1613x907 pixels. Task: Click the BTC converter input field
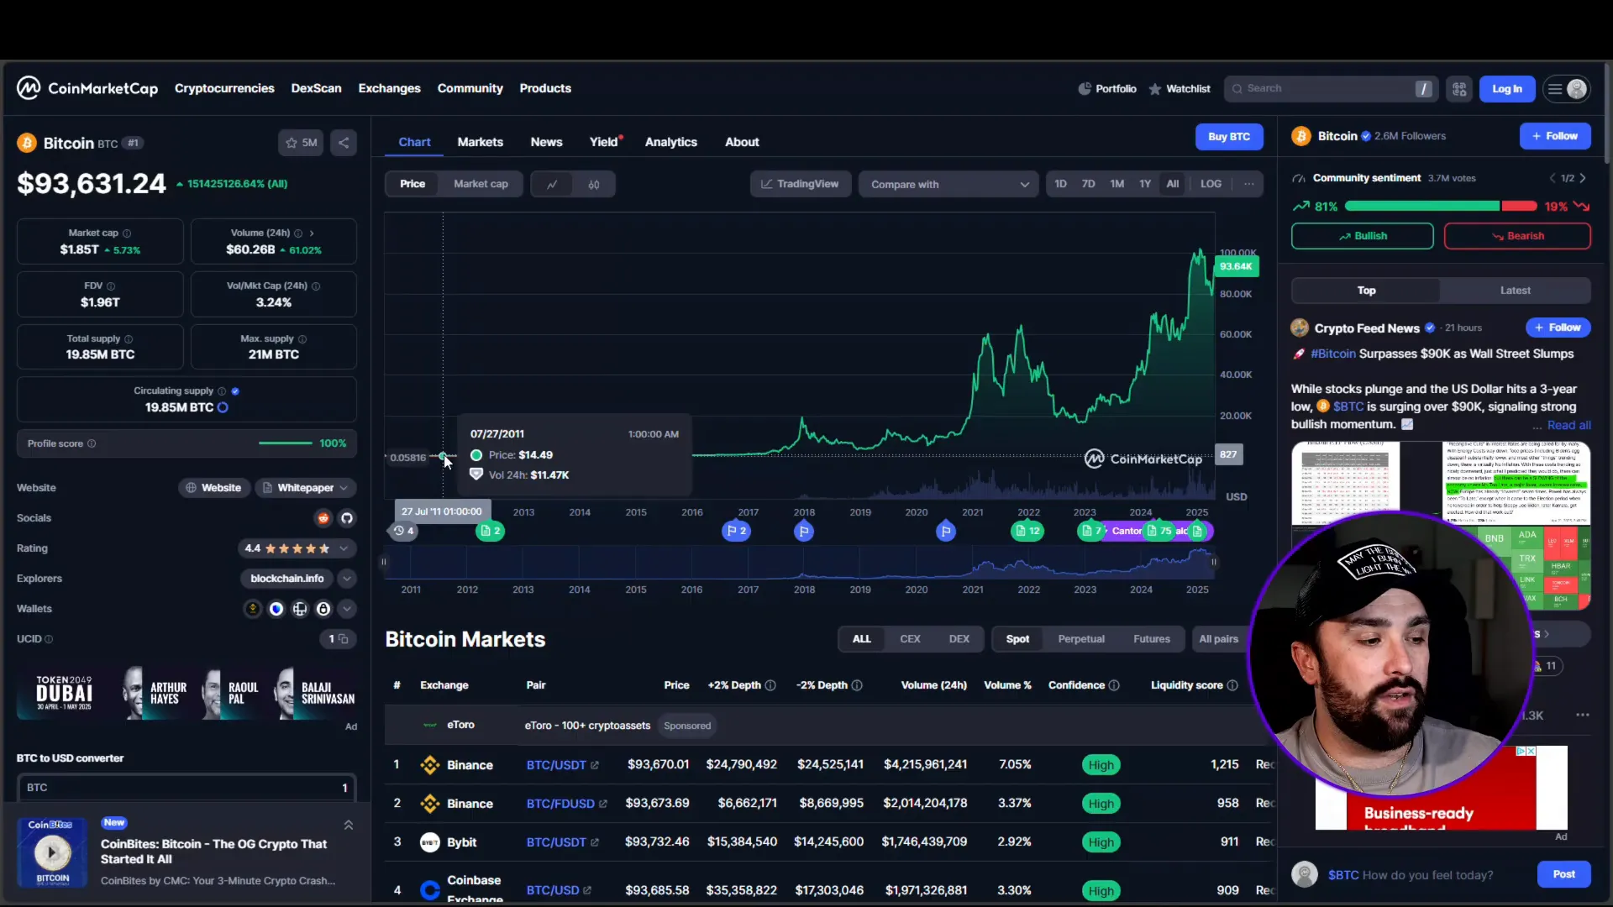[187, 788]
